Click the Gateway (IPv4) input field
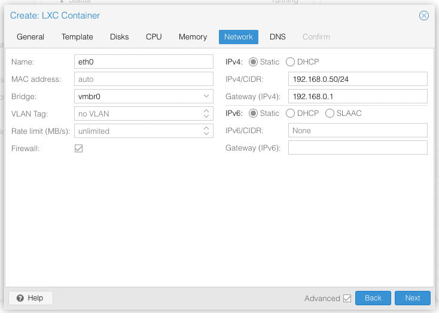 (x=357, y=96)
